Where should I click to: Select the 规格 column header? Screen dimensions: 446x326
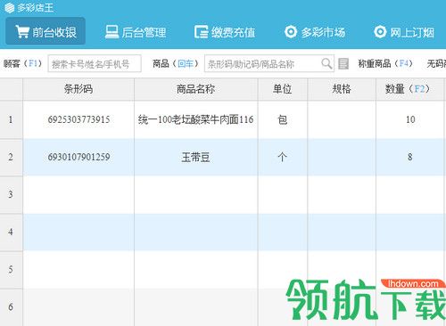coord(342,89)
